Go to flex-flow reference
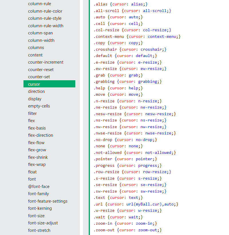Screen dimensions: 229x235 (x=36, y=143)
